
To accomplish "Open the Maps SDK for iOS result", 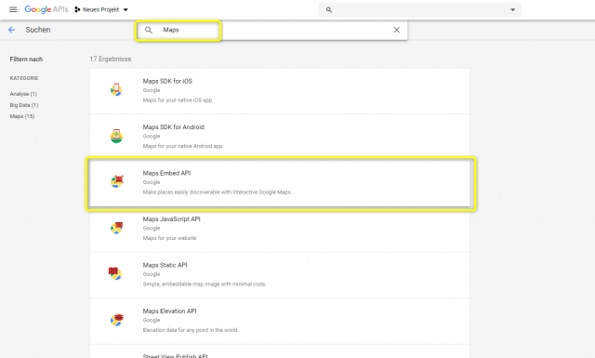I will coord(280,91).
